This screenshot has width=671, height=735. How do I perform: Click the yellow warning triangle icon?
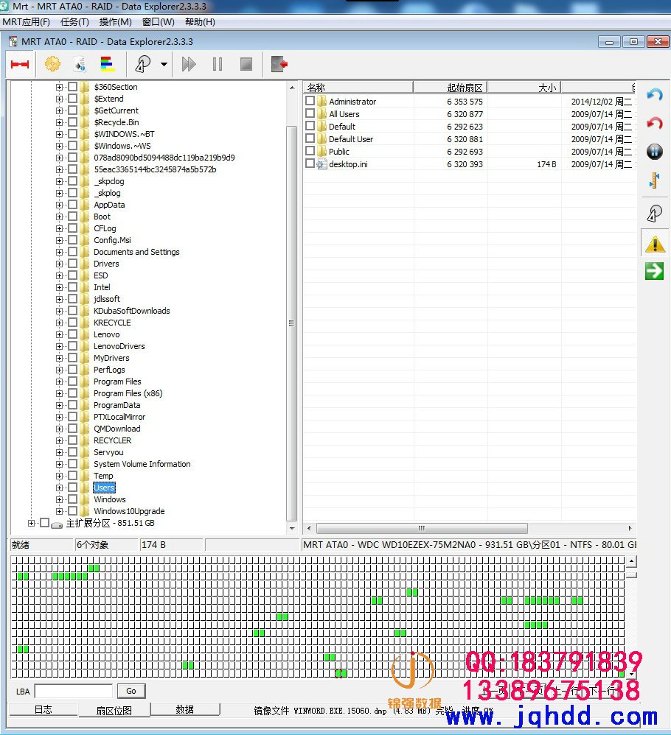(654, 245)
